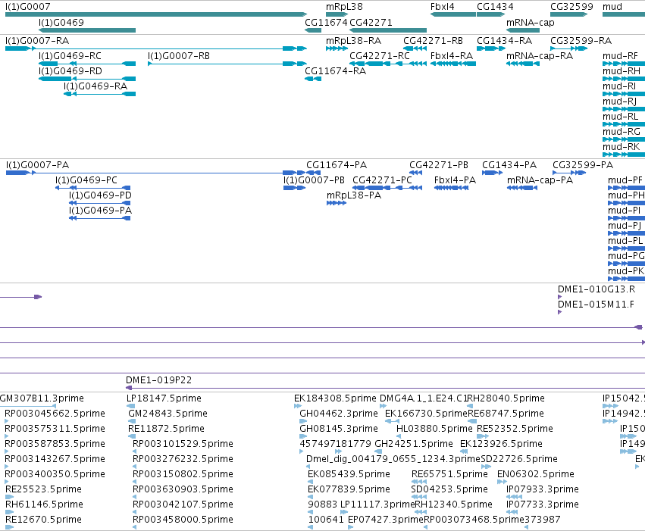Image resolution: width=645 pixels, height=531 pixels.
Task: Click protein CG42271-PB
Action: pos(416,173)
